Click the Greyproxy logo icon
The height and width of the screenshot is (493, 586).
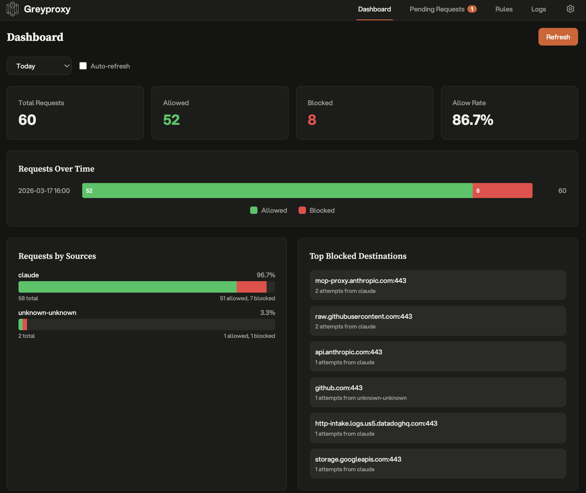pyautogui.click(x=12, y=9)
